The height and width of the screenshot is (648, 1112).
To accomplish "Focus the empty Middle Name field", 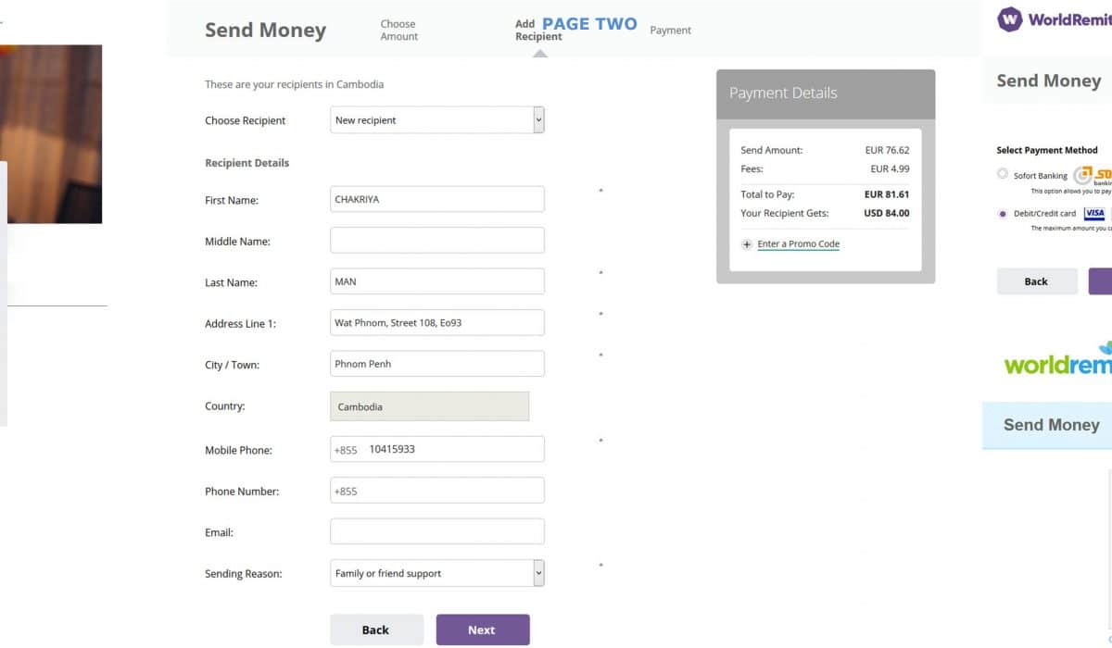I will 437,241.
